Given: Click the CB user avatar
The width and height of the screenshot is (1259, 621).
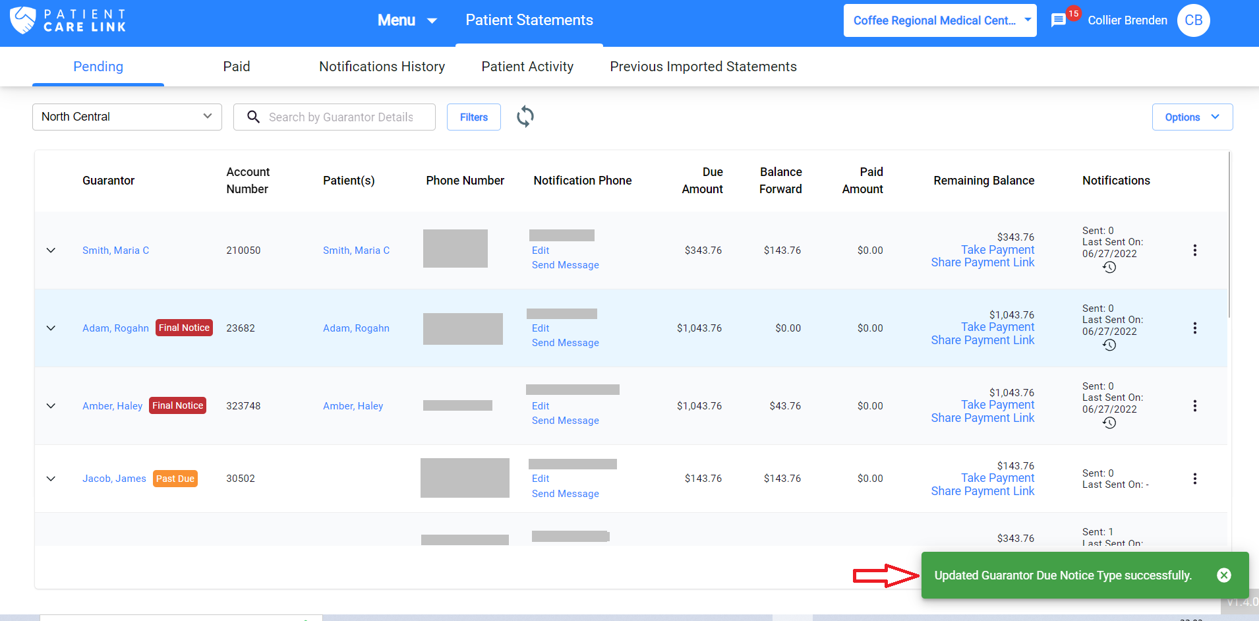Looking at the screenshot, I should tap(1193, 20).
